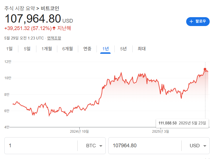Viewport: 224px width, 159px height.
Task: Switch to the 5일 time range tab
Action: (27, 49)
